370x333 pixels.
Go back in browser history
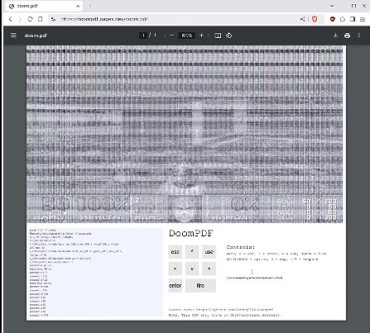[11, 19]
